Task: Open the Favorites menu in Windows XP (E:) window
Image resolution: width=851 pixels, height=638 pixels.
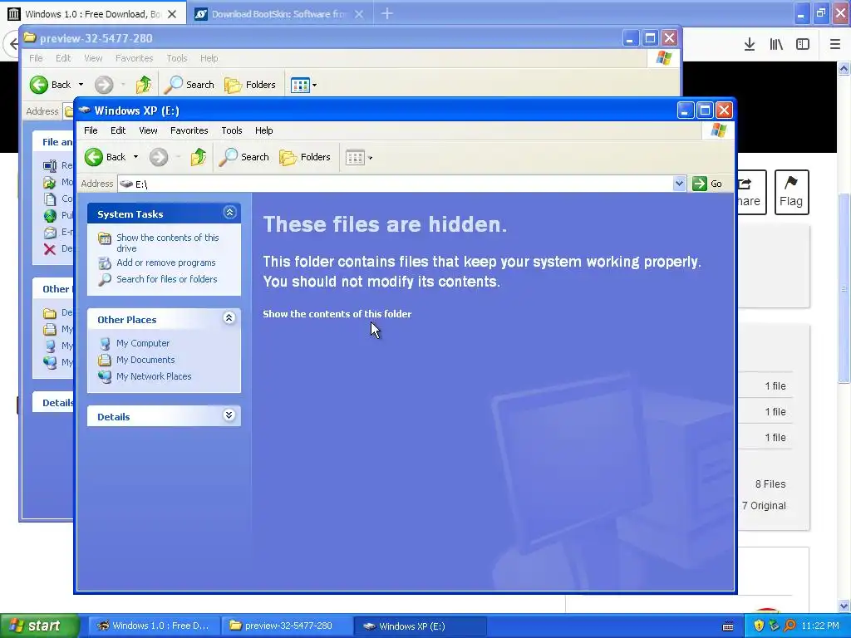Action: (189, 130)
